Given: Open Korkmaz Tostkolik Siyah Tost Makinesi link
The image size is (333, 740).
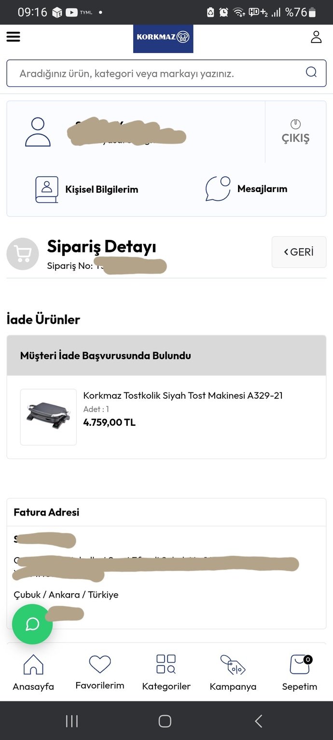Looking at the screenshot, I should pos(183,395).
